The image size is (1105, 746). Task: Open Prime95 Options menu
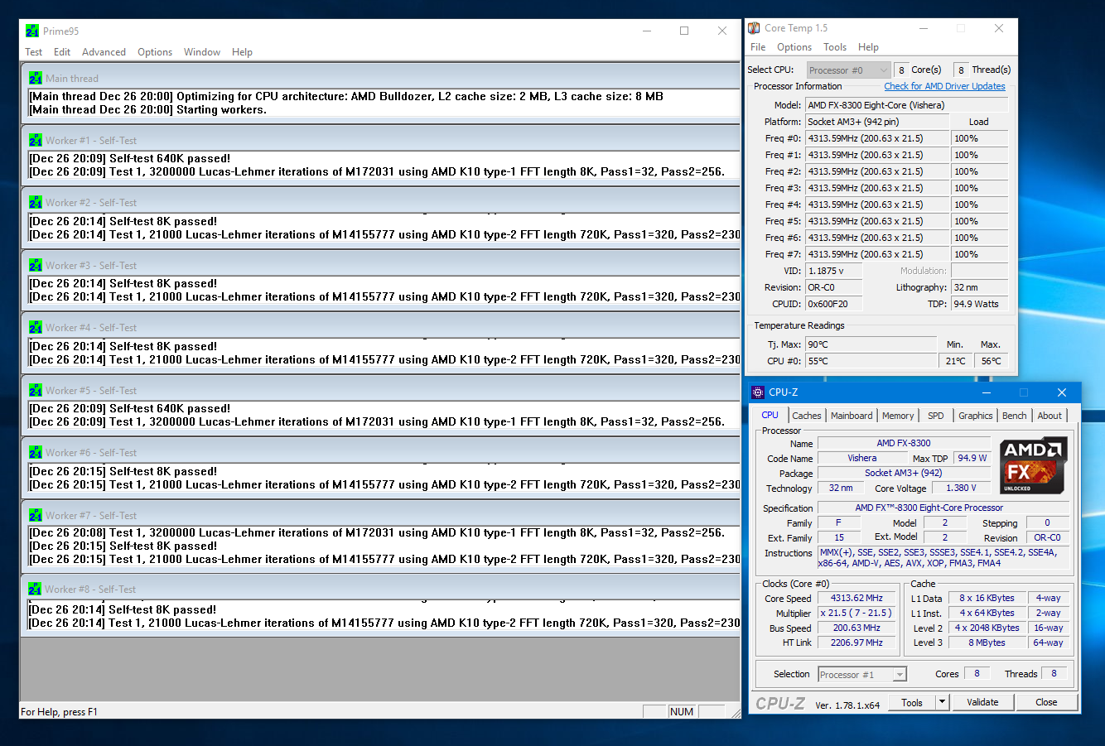pos(155,52)
